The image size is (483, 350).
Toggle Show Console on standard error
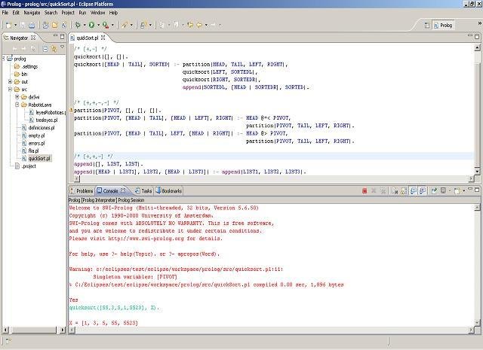tap(423, 191)
